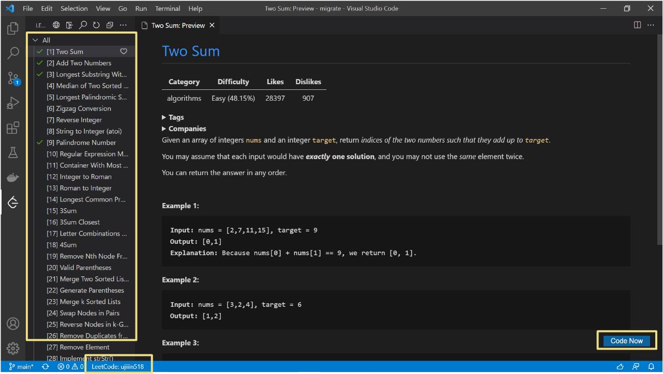The width and height of the screenshot is (663, 374).
Task: Open Manage settings gear
Action: [13, 349]
